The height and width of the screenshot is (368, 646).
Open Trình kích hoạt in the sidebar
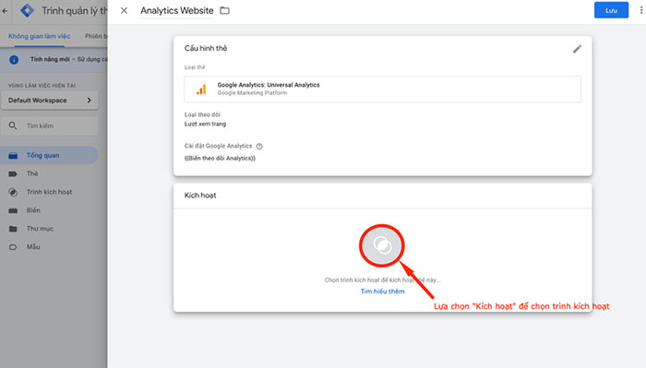coord(49,192)
